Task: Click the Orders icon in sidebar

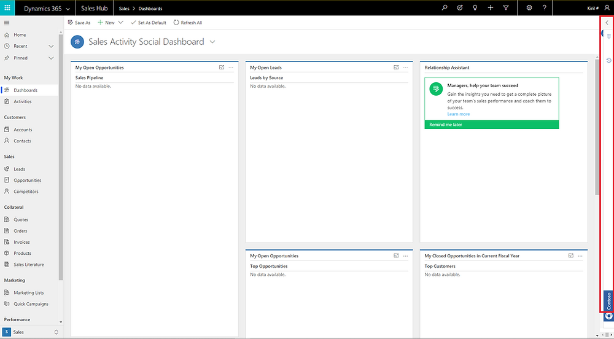Action: pos(6,231)
